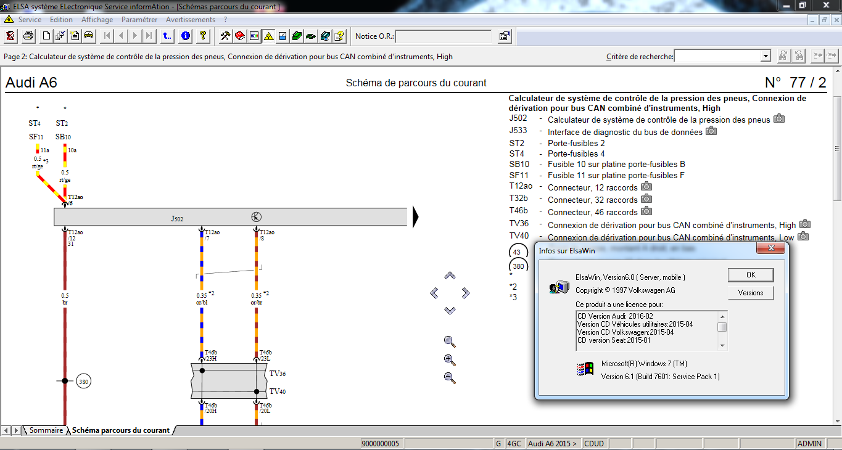Image resolution: width=842 pixels, height=450 pixels.
Task: Click the Audi A6 2015 status bar entry
Action: pyautogui.click(x=553, y=443)
